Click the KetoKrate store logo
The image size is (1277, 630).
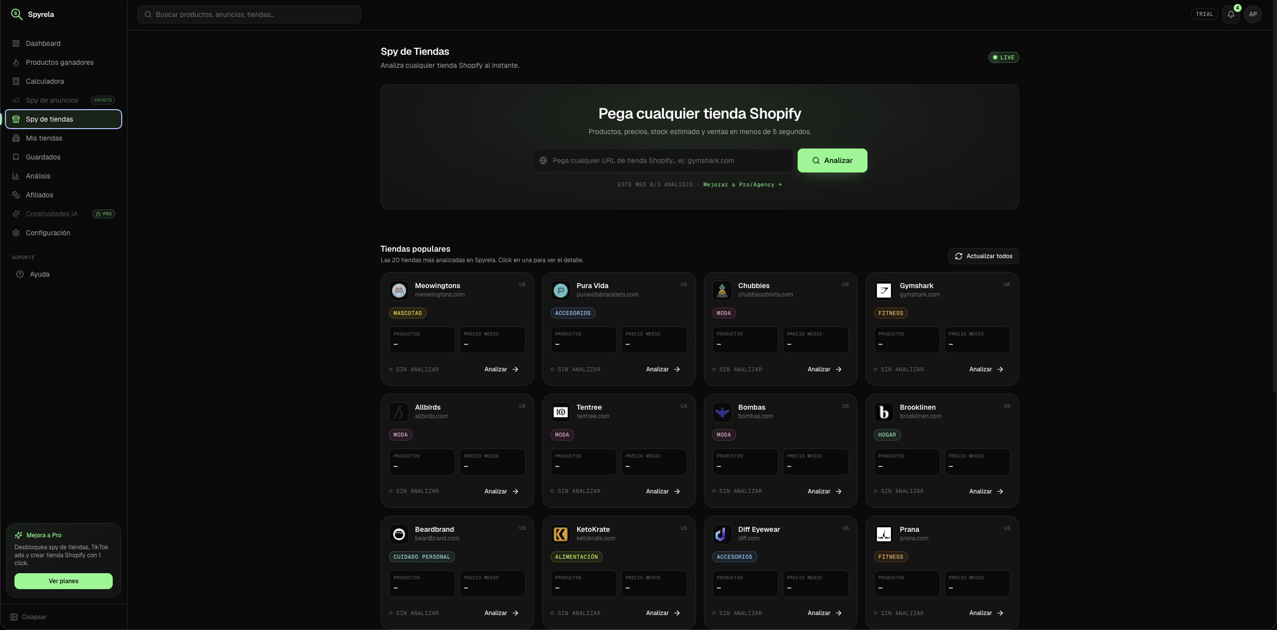(x=561, y=534)
